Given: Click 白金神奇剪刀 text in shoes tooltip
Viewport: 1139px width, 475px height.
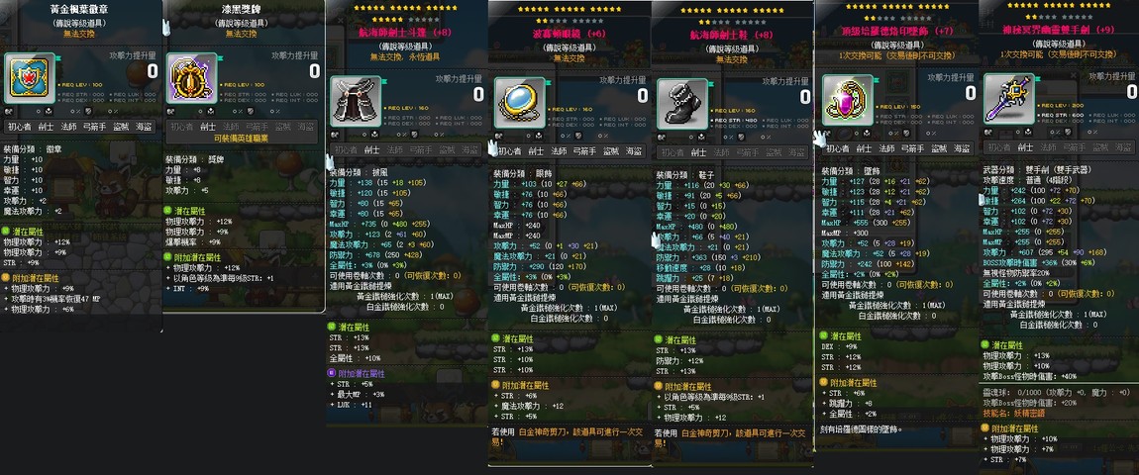Looking at the screenshot, I should coord(709,432).
